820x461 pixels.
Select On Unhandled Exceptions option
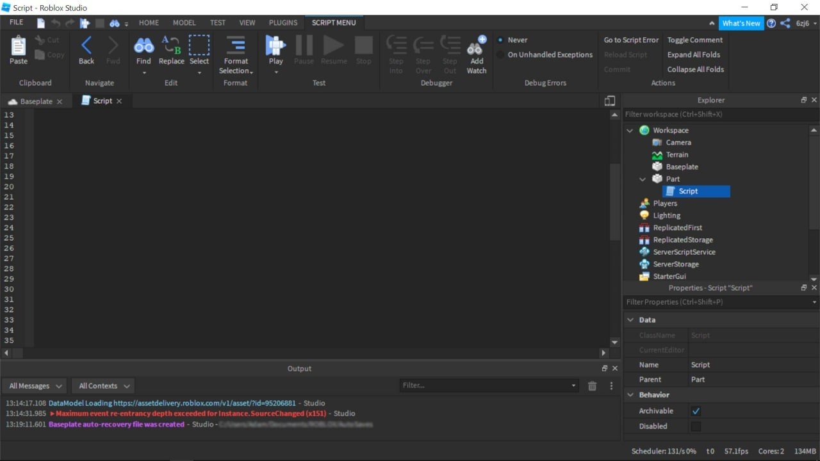pyautogui.click(x=500, y=54)
